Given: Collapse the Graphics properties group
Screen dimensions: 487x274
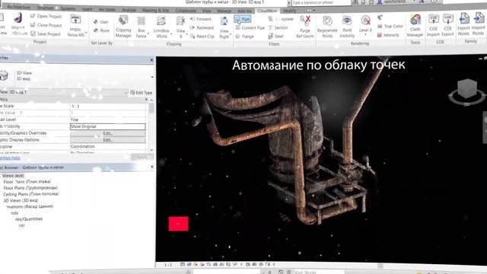Looking at the screenshot, I should 147,100.
